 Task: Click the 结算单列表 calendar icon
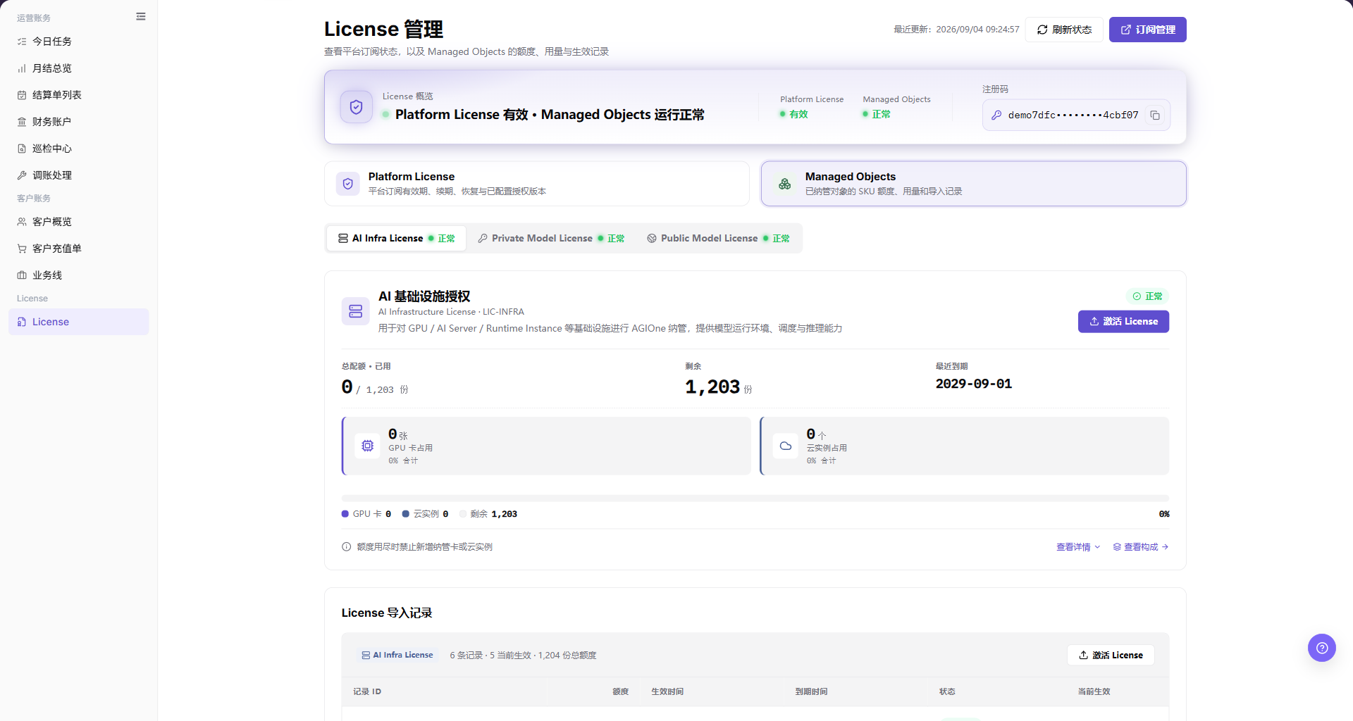22,95
